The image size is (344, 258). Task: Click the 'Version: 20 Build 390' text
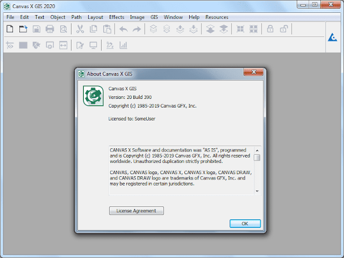point(130,97)
